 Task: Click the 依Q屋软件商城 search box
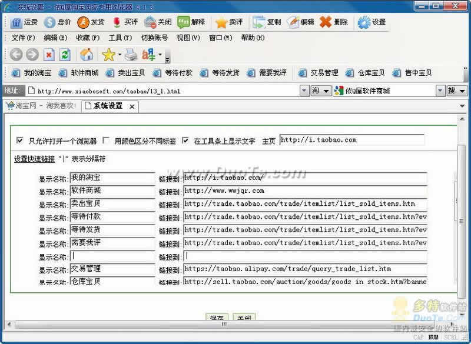(385, 91)
